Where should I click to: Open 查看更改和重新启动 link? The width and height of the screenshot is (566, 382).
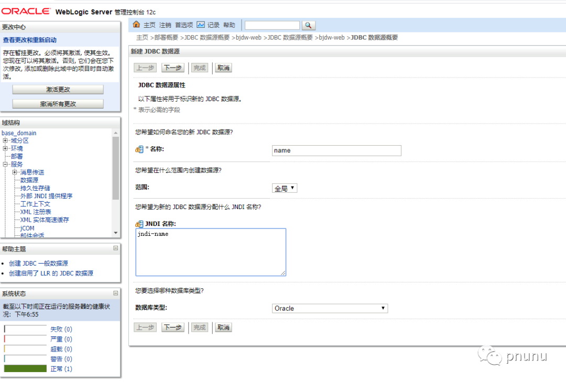(x=29, y=40)
